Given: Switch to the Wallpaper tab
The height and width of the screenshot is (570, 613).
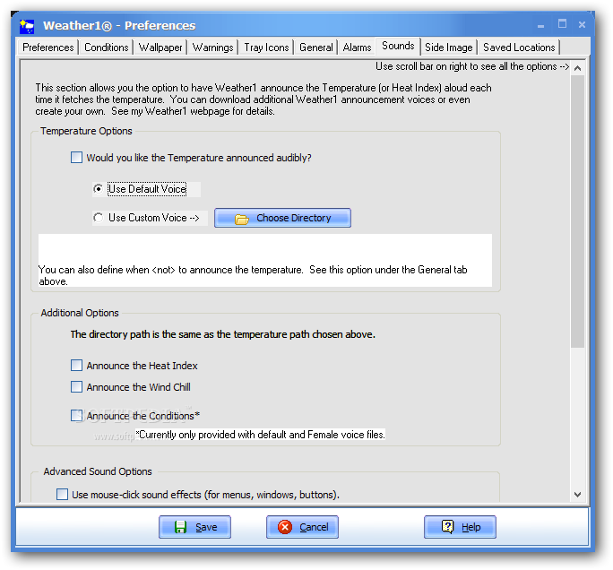Looking at the screenshot, I should tap(160, 47).
